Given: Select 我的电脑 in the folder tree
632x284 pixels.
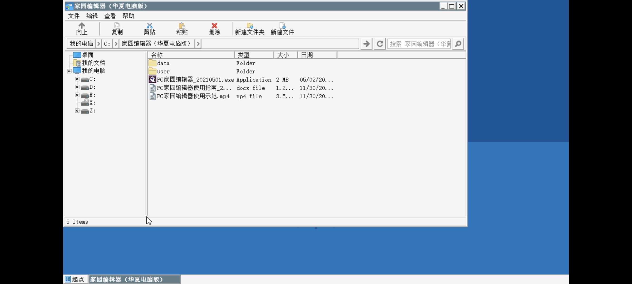Looking at the screenshot, I should (93, 71).
